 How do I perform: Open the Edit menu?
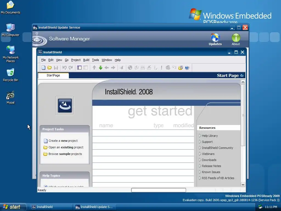pyautogui.click(x=51, y=60)
